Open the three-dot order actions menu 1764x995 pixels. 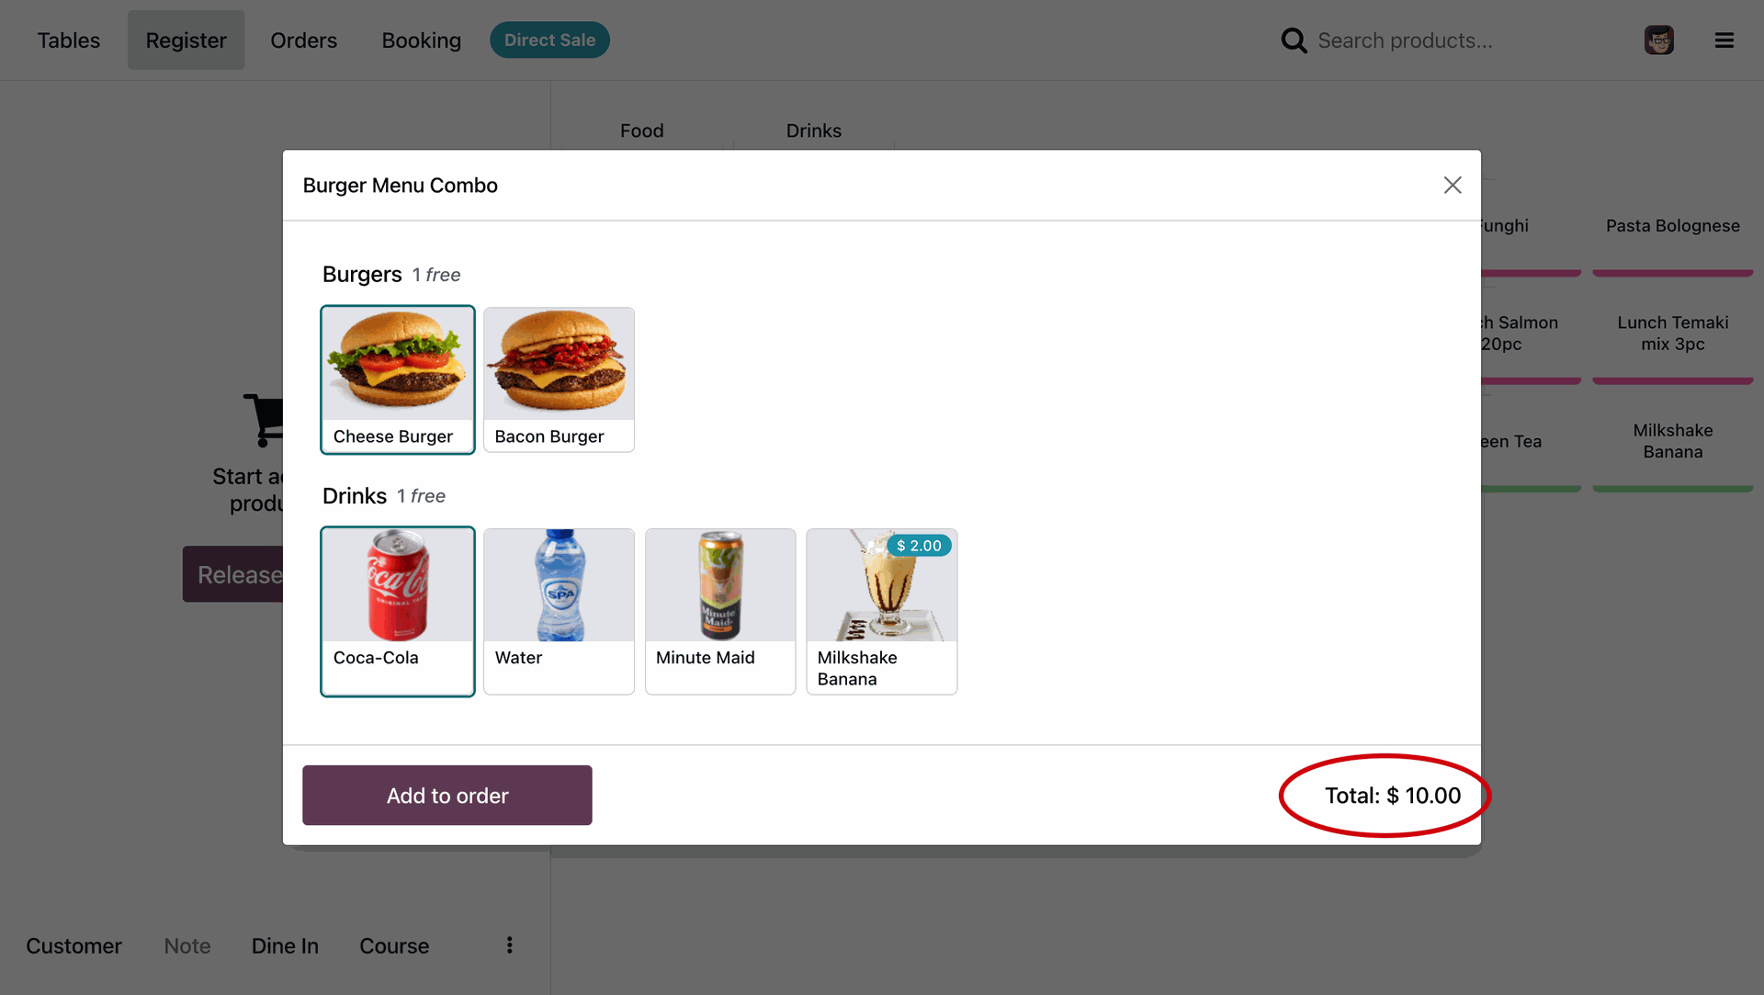(x=510, y=945)
